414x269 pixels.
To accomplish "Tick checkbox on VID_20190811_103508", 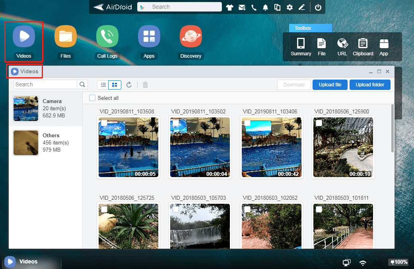I will [104, 123].
